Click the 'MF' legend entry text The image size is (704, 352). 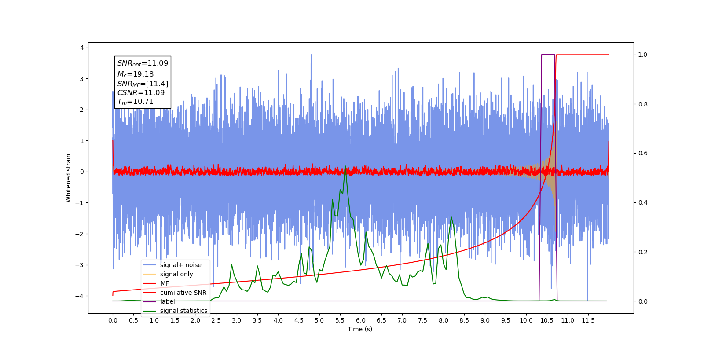click(x=165, y=283)
